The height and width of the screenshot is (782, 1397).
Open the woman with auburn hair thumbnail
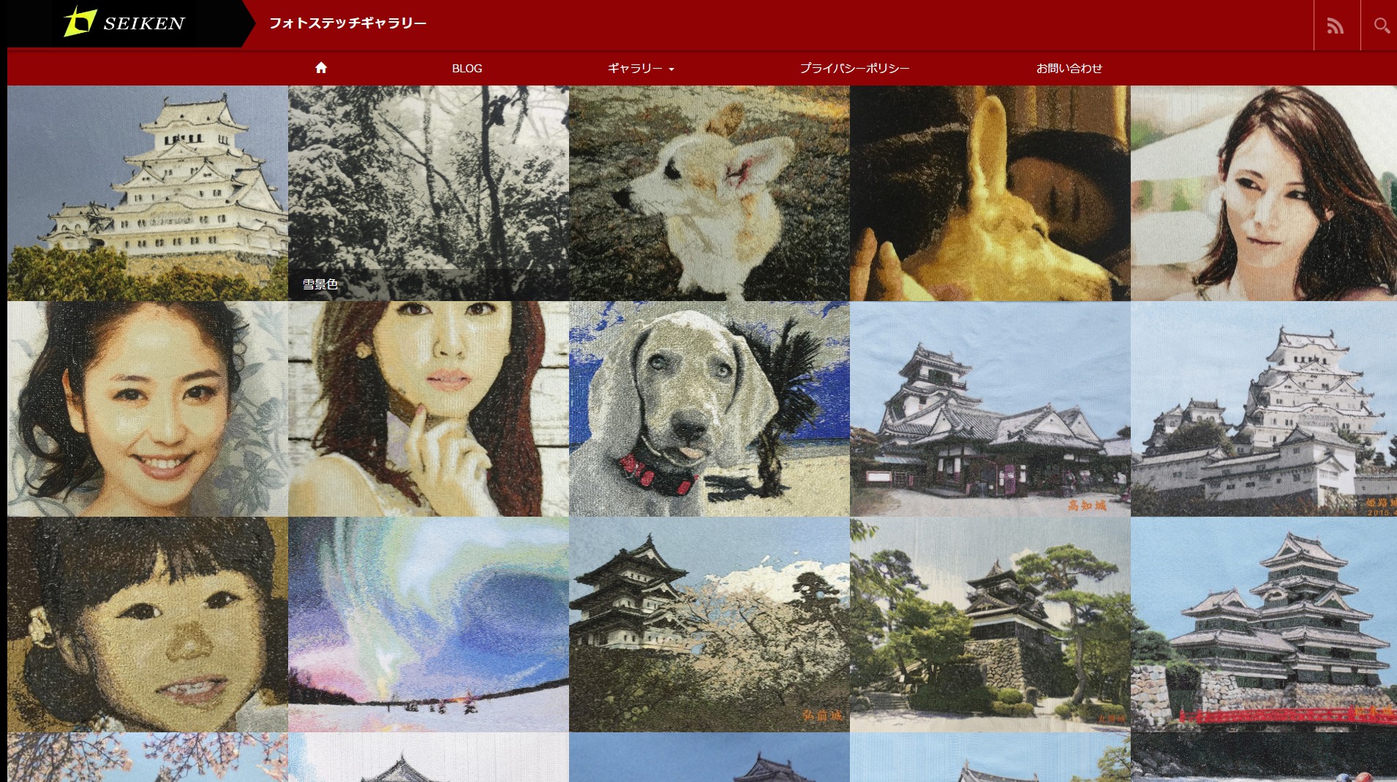(x=1264, y=193)
